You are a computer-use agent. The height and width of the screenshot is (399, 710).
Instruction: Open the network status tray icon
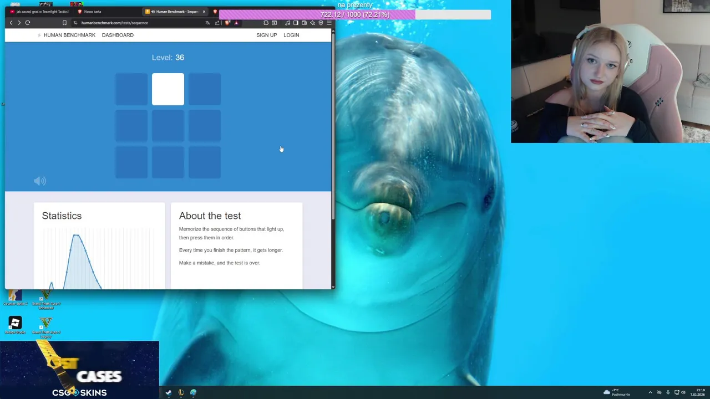pos(677,392)
